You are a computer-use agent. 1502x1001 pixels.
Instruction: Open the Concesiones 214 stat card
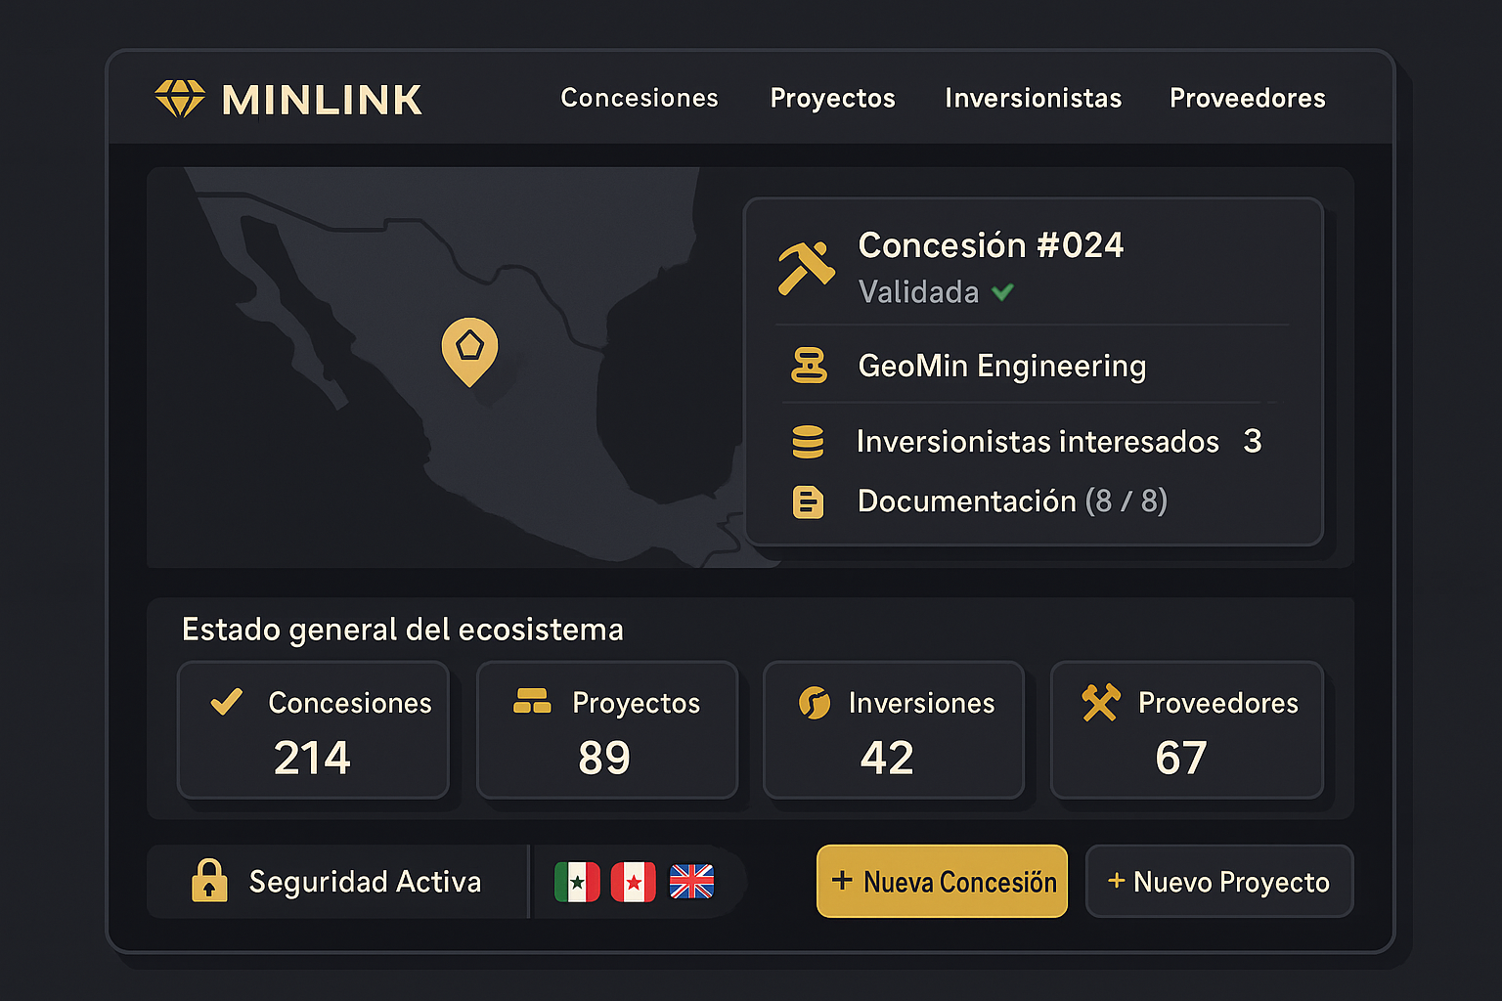313,730
